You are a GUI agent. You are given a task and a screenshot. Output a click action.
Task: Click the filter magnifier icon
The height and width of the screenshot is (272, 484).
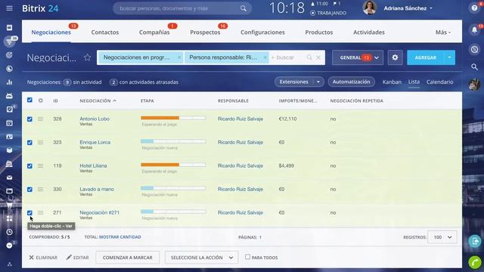[309, 57]
